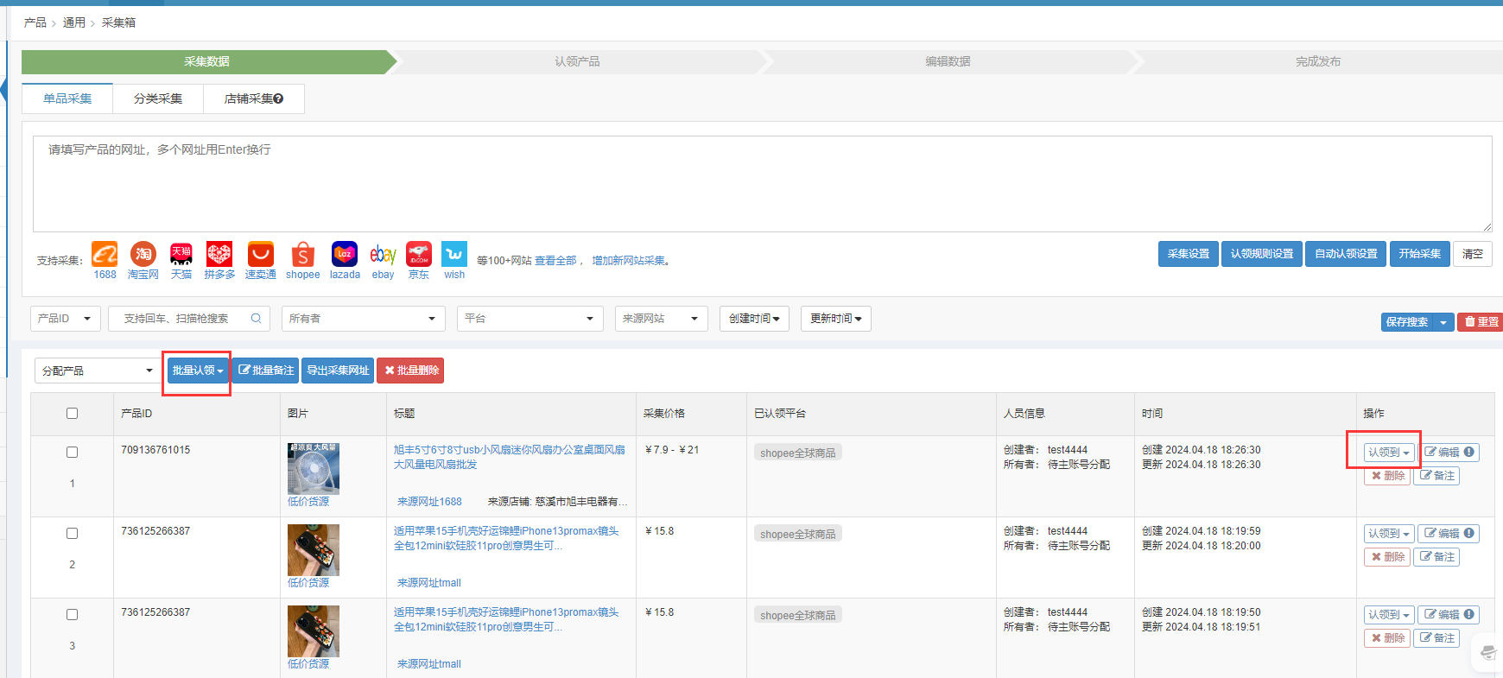Click the Wish platform icon
The height and width of the screenshot is (678, 1503).
[x=454, y=255]
